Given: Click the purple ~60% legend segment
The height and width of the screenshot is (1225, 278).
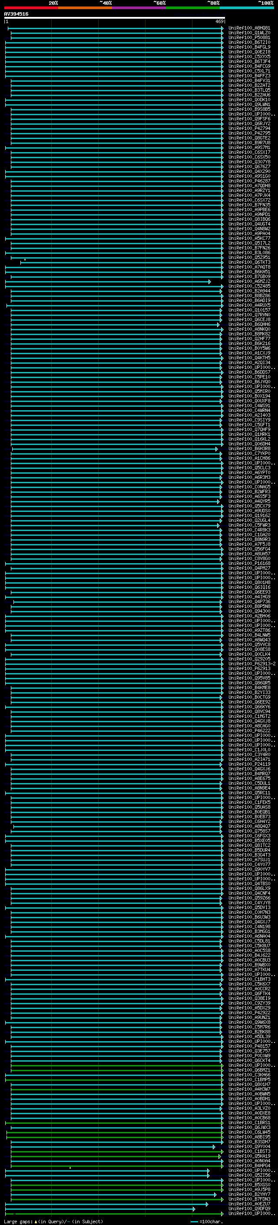Looking at the screenshot, I should pyautogui.click(x=139, y=8).
